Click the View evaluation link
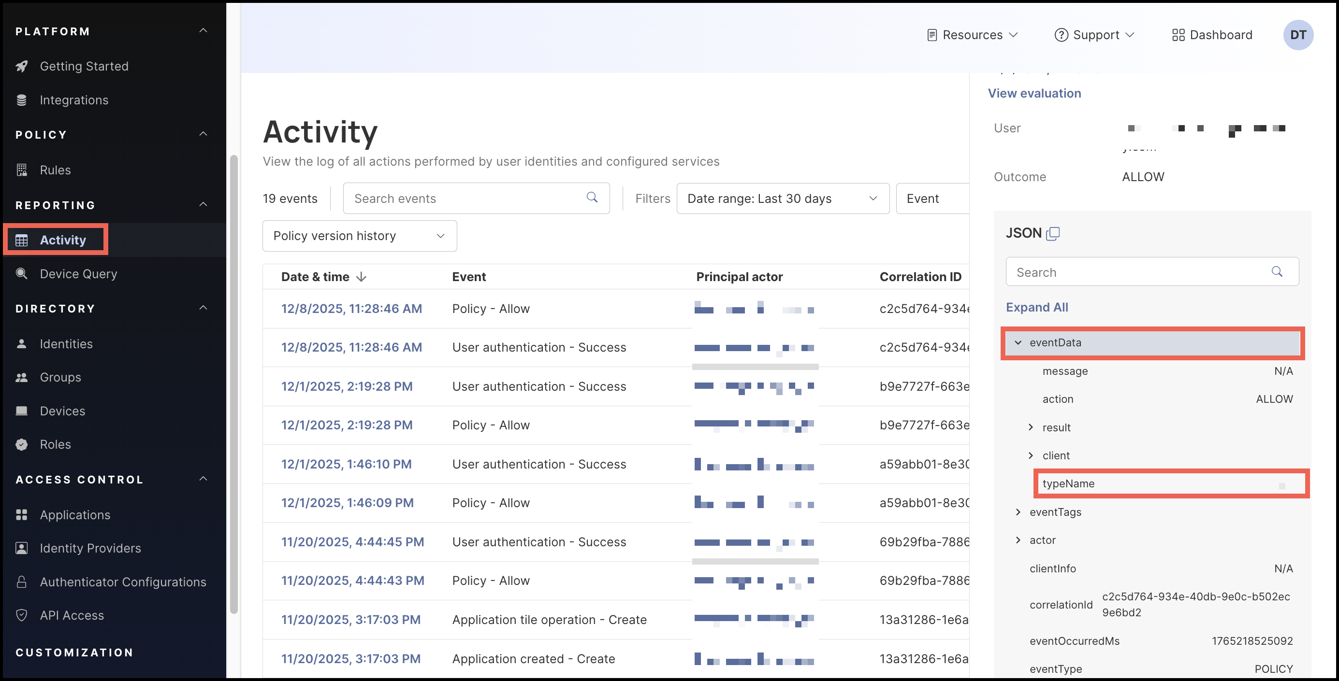Image resolution: width=1339 pixels, height=681 pixels. 1034,93
